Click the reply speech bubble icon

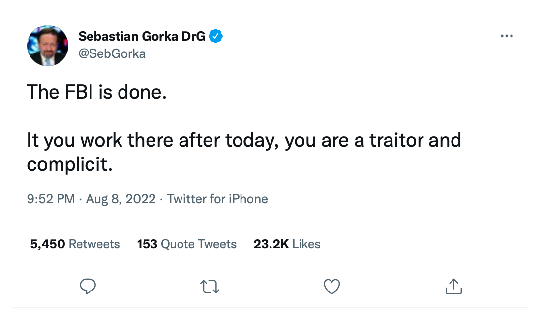click(87, 287)
